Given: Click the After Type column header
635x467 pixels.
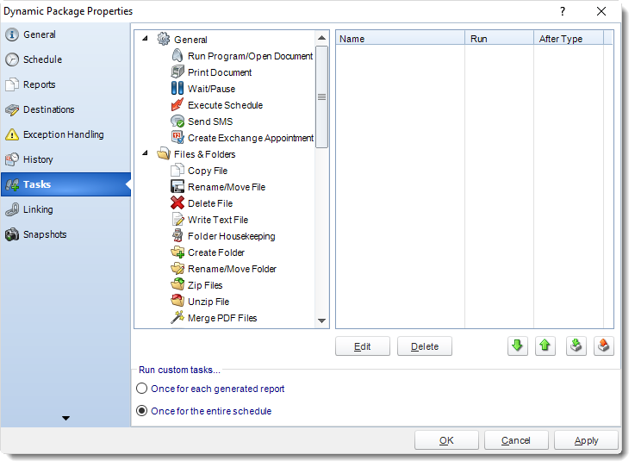Looking at the screenshot, I should (568, 39).
